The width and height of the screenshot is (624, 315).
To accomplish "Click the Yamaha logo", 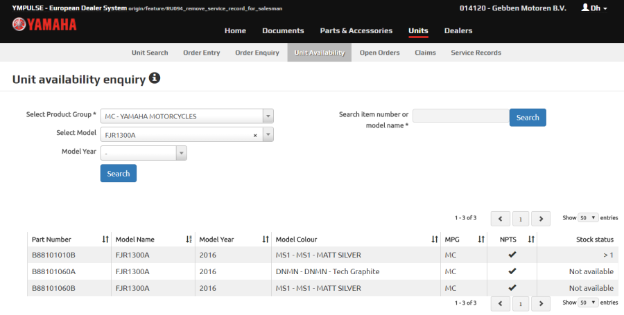I will [x=44, y=24].
